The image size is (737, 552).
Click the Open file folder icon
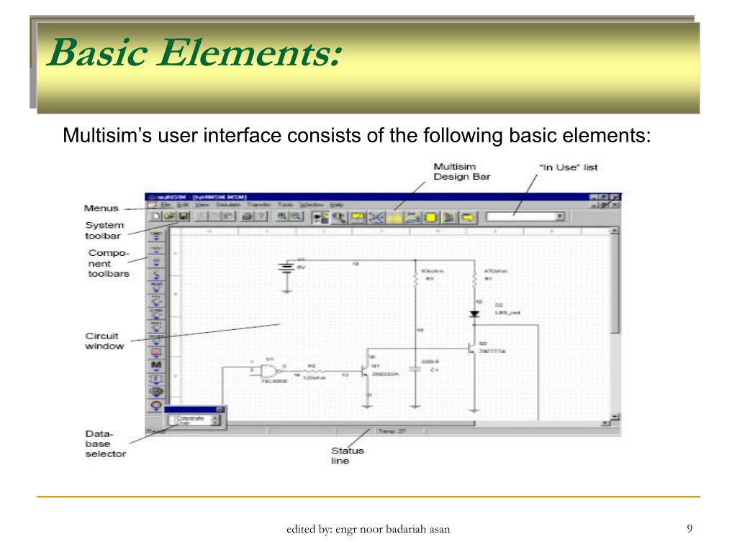(x=169, y=216)
